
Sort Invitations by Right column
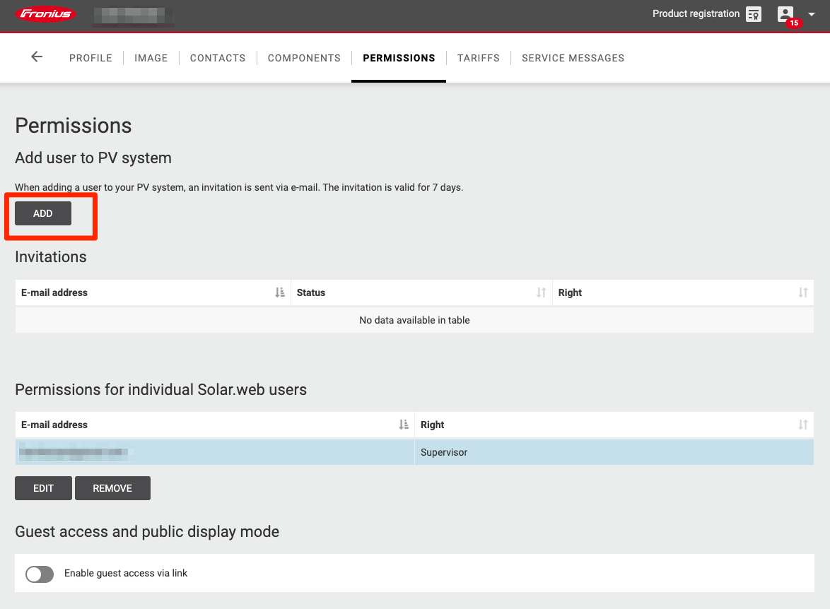(x=802, y=292)
